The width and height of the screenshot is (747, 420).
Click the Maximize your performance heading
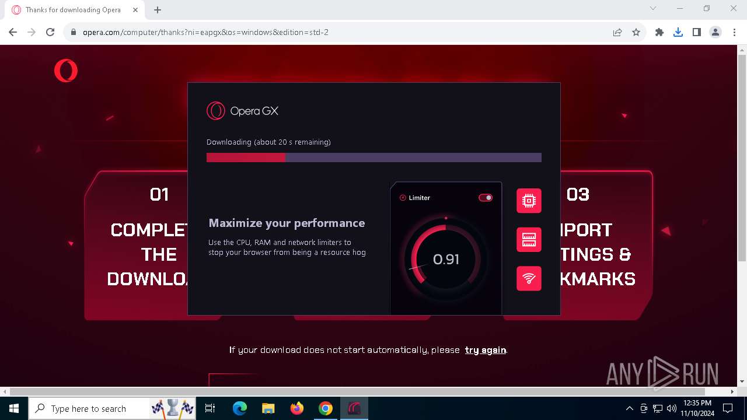tap(287, 223)
